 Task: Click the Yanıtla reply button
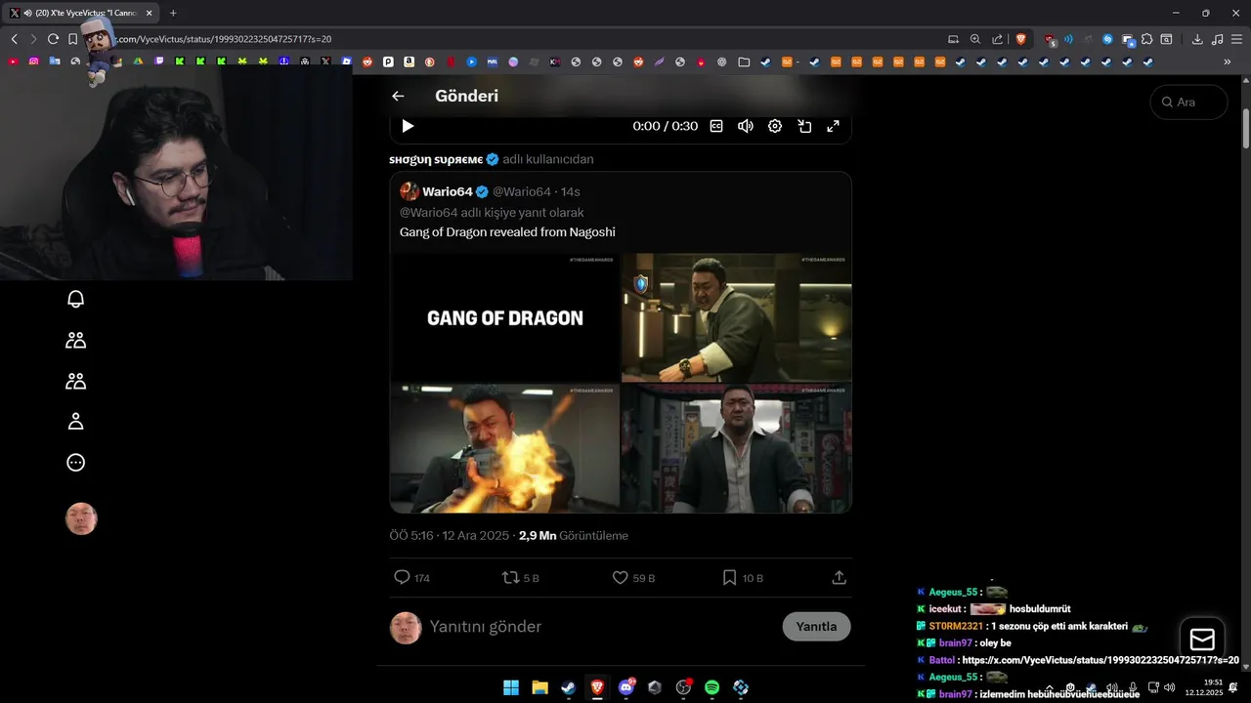816,626
